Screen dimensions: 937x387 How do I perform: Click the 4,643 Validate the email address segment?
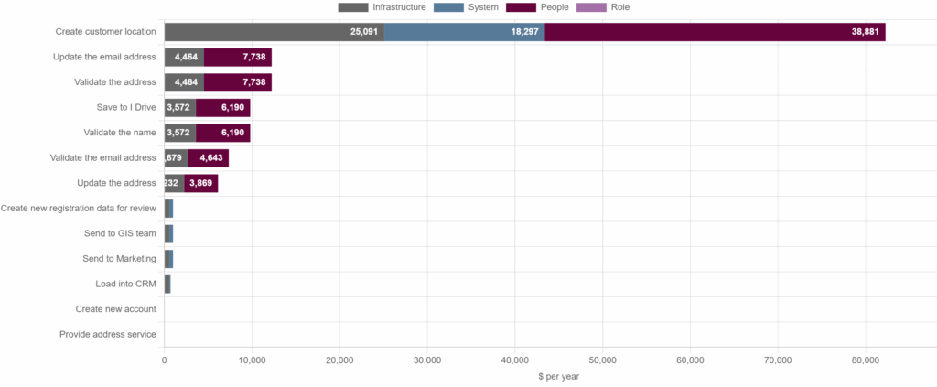(208, 158)
